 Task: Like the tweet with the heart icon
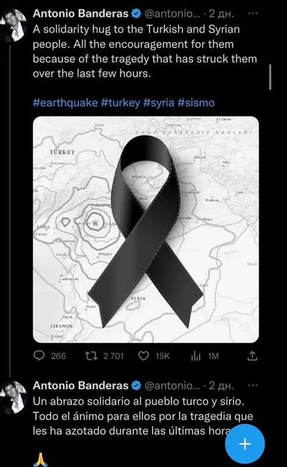144,356
